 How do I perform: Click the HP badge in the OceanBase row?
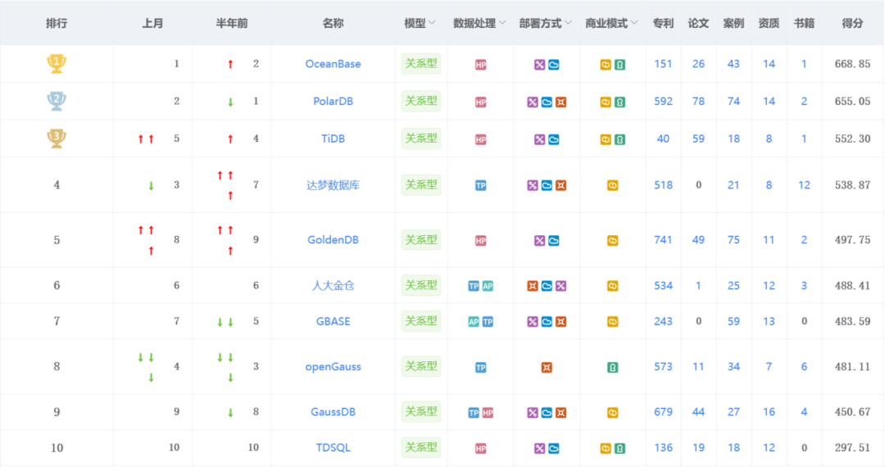[x=480, y=64]
